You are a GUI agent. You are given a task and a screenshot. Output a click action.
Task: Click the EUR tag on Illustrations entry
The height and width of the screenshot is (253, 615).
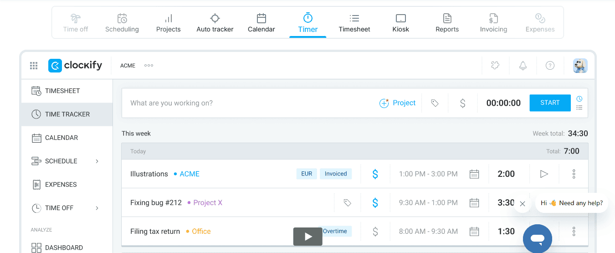307,174
